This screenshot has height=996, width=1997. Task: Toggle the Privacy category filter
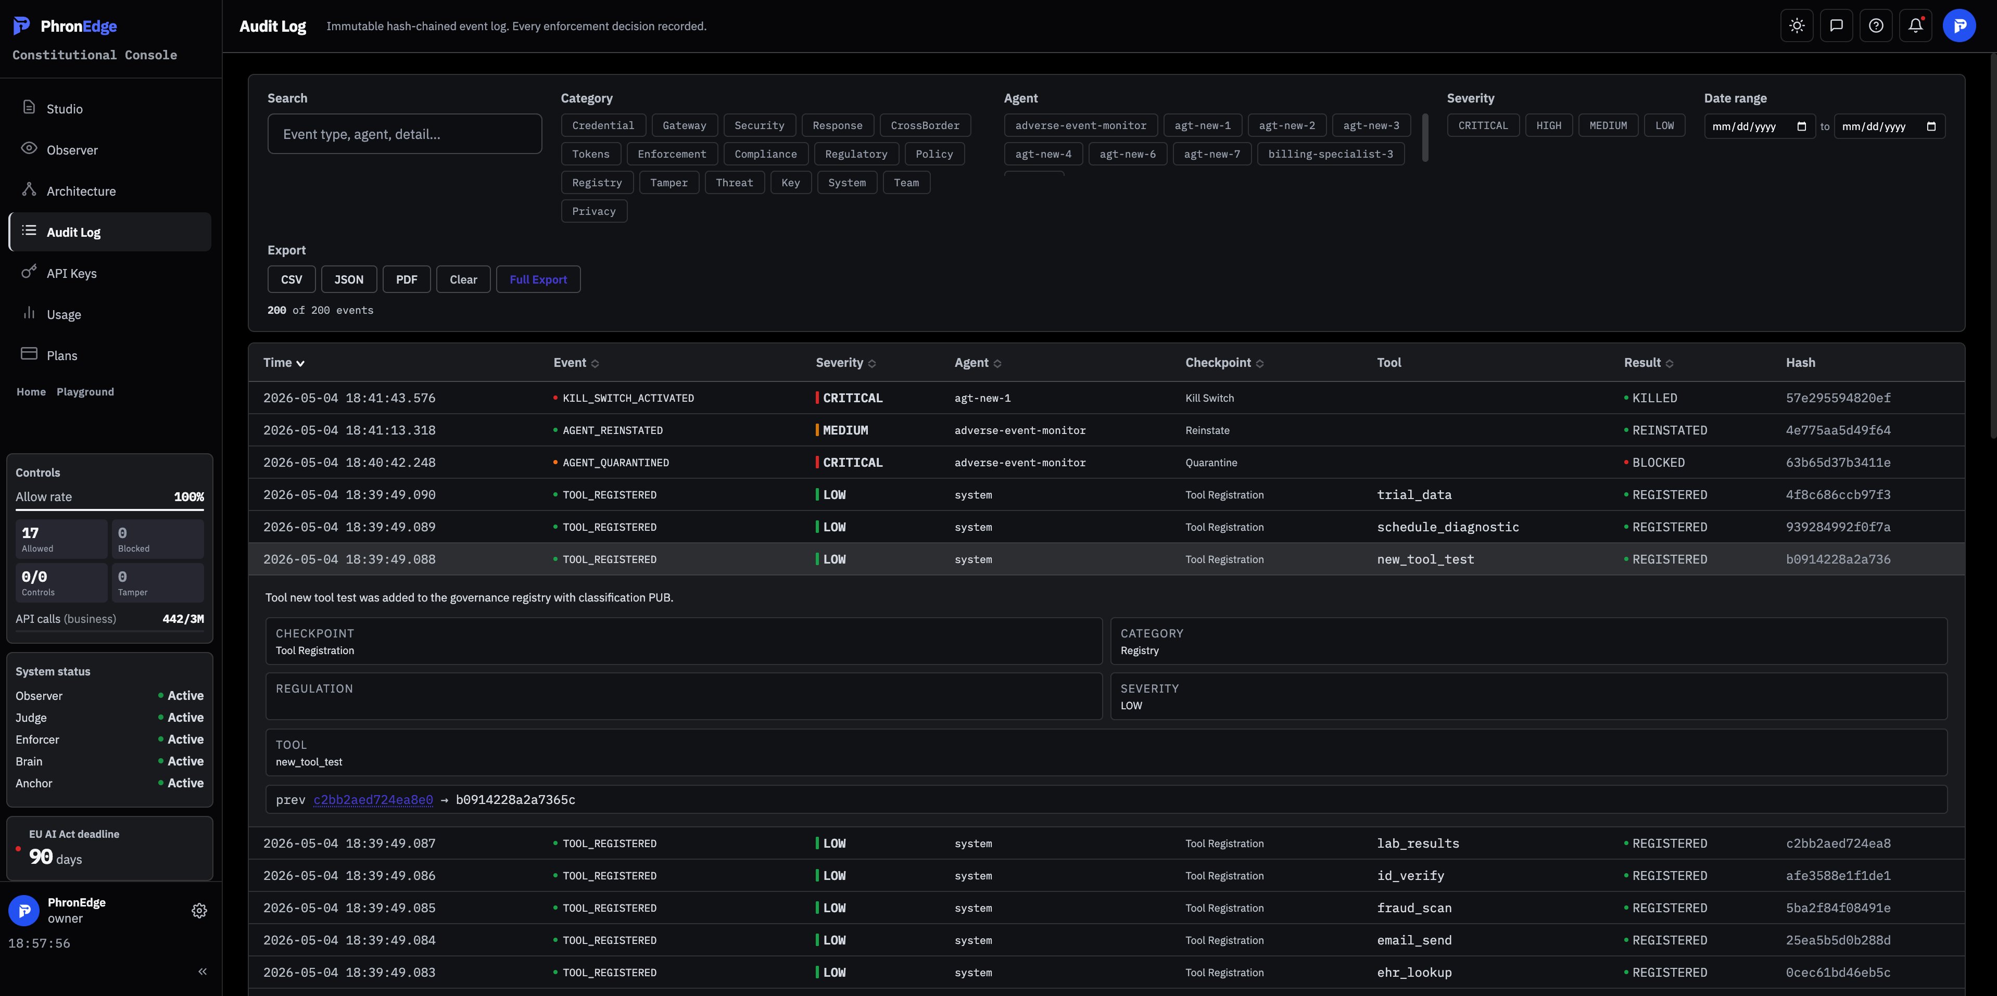(x=594, y=212)
